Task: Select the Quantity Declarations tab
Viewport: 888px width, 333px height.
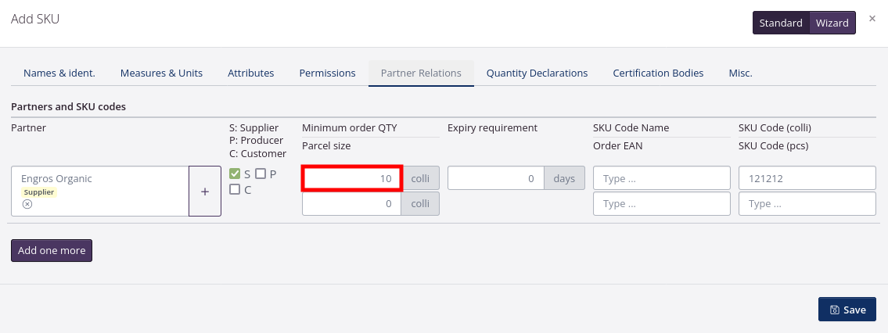Action: pyautogui.click(x=537, y=73)
